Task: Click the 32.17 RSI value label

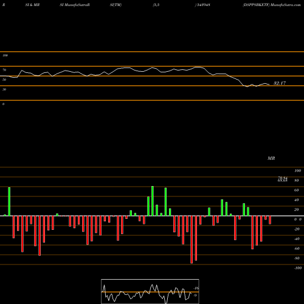Action: point(280,83)
